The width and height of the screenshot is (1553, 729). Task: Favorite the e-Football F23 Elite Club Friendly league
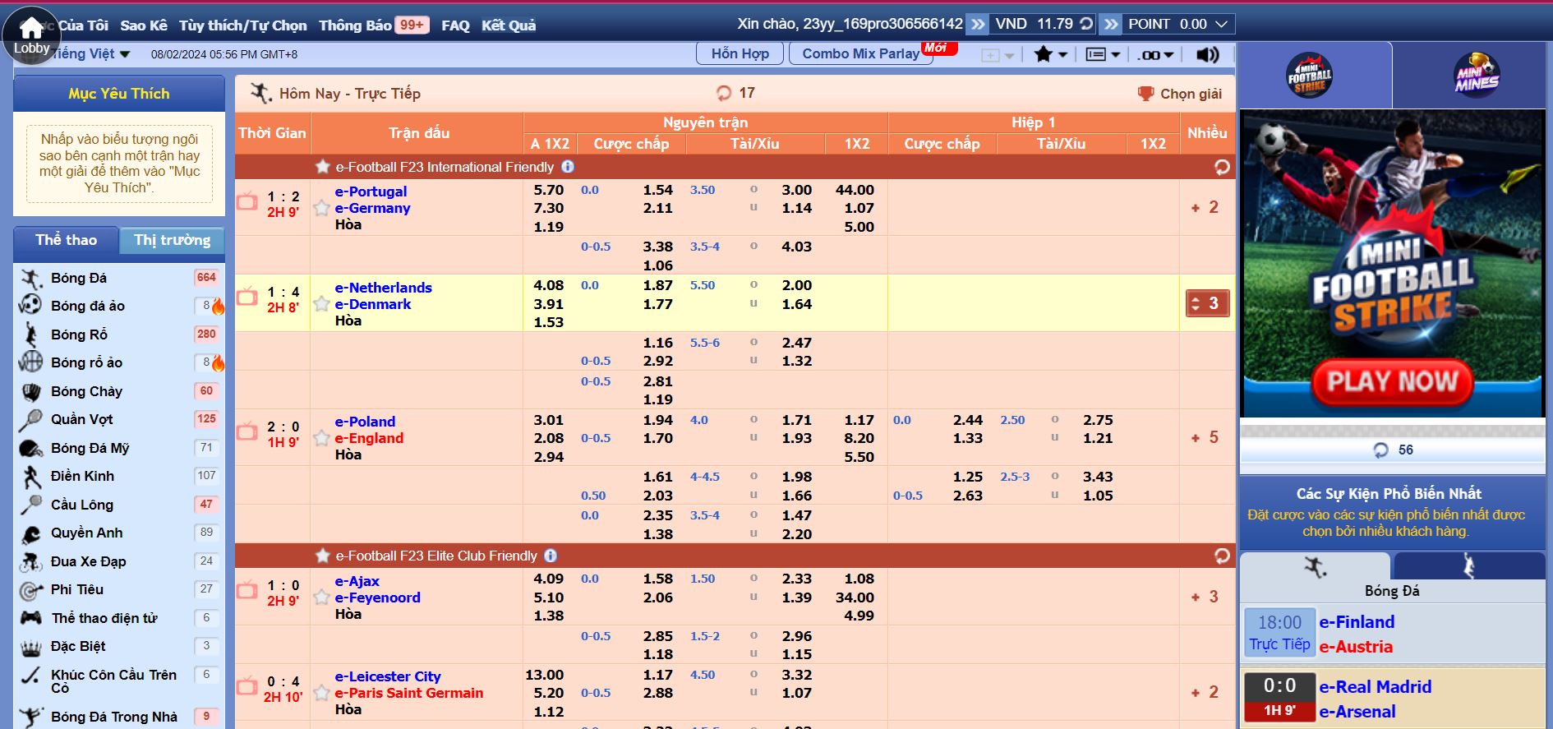tap(323, 556)
